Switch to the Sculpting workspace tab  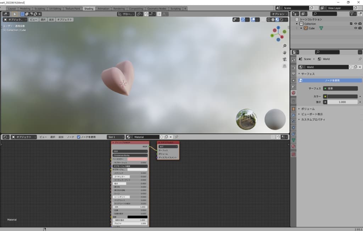click(40, 8)
